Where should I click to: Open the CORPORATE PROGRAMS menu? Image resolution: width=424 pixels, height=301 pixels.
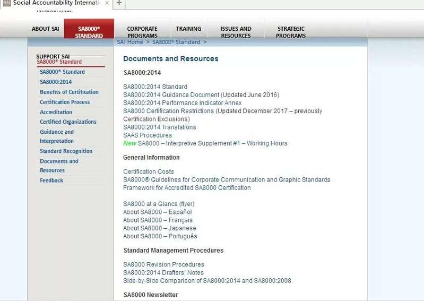click(142, 32)
